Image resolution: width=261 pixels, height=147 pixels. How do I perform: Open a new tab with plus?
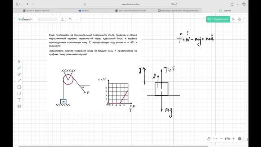[238, 4]
